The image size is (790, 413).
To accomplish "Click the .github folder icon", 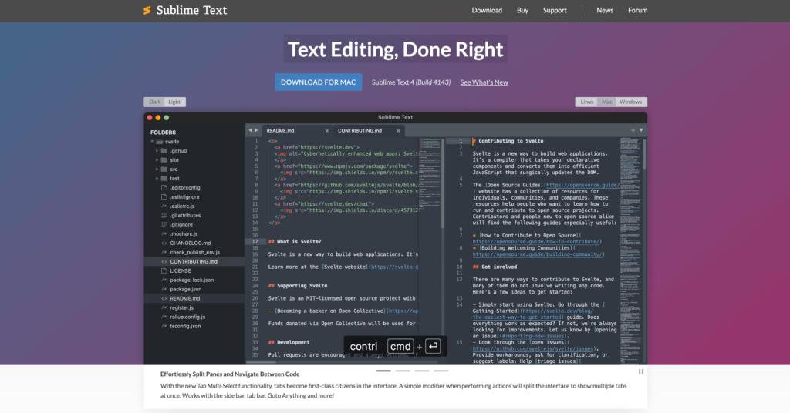I will coord(164,151).
